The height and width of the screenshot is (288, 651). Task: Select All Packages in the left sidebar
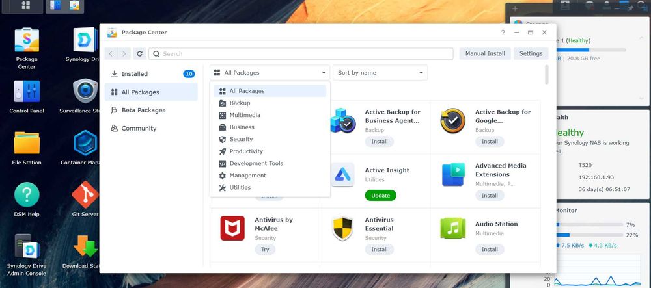151,92
